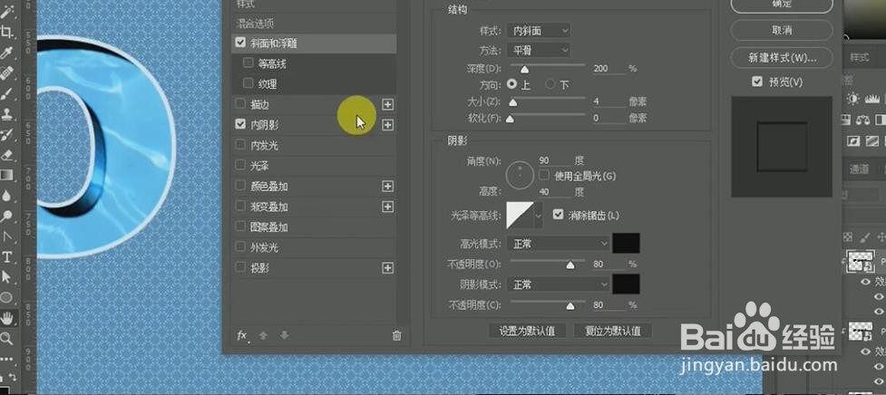The height and width of the screenshot is (395, 886).
Task: Open the 样式 内斜面 dropdown
Action: click(x=538, y=31)
